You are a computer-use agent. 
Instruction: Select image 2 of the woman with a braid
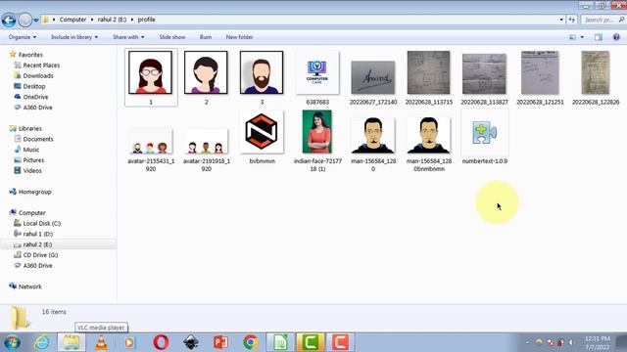pyautogui.click(x=206, y=77)
